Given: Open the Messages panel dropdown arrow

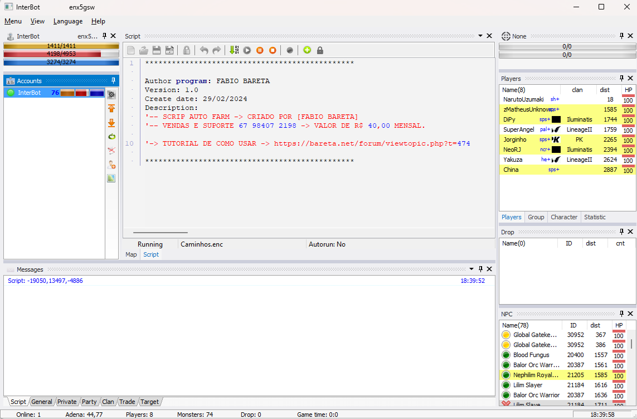Looking at the screenshot, I should tap(471, 269).
